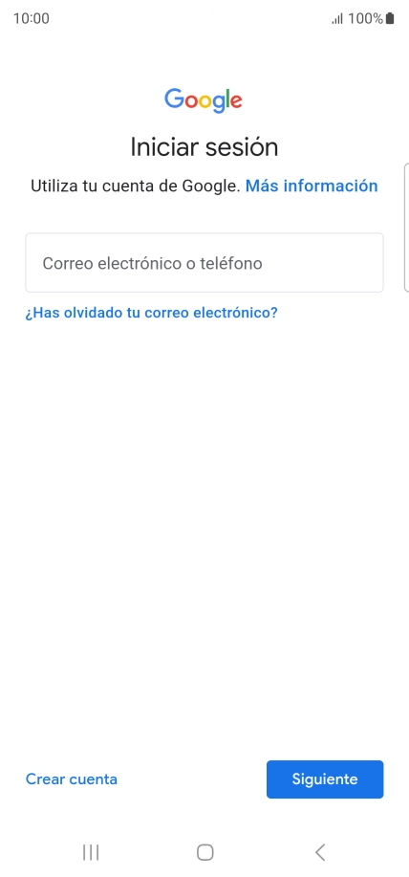This screenshot has width=409, height=877.
Task: Open recent apps from navigation bar
Action: click(91, 852)
